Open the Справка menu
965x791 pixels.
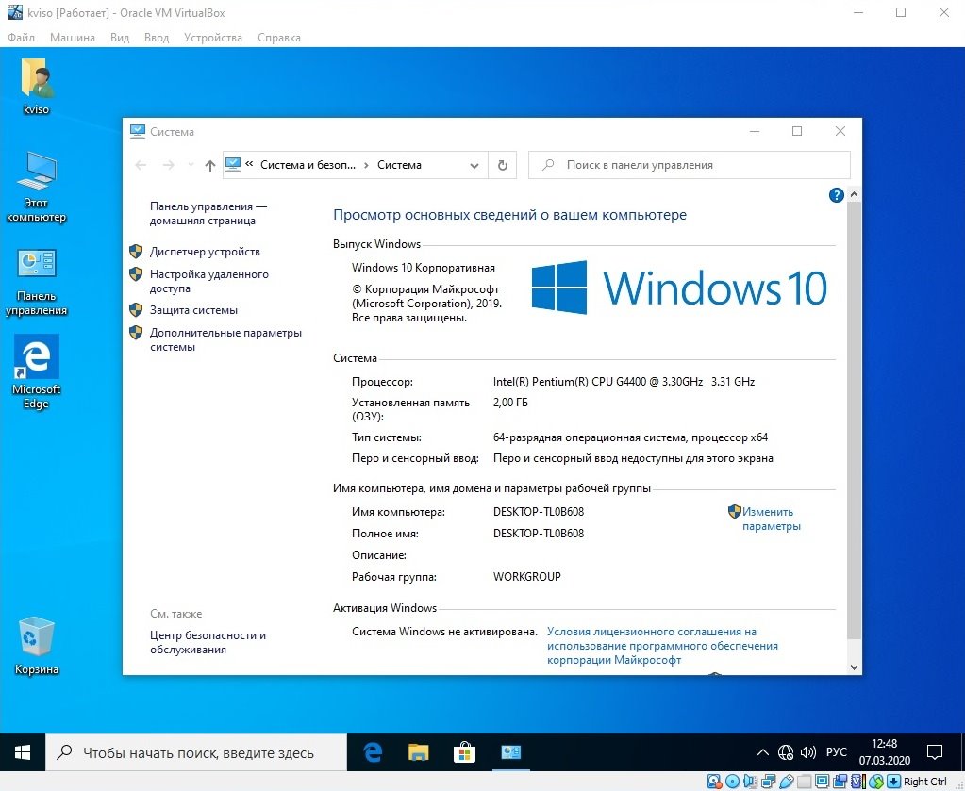click(x=279, y=38)
